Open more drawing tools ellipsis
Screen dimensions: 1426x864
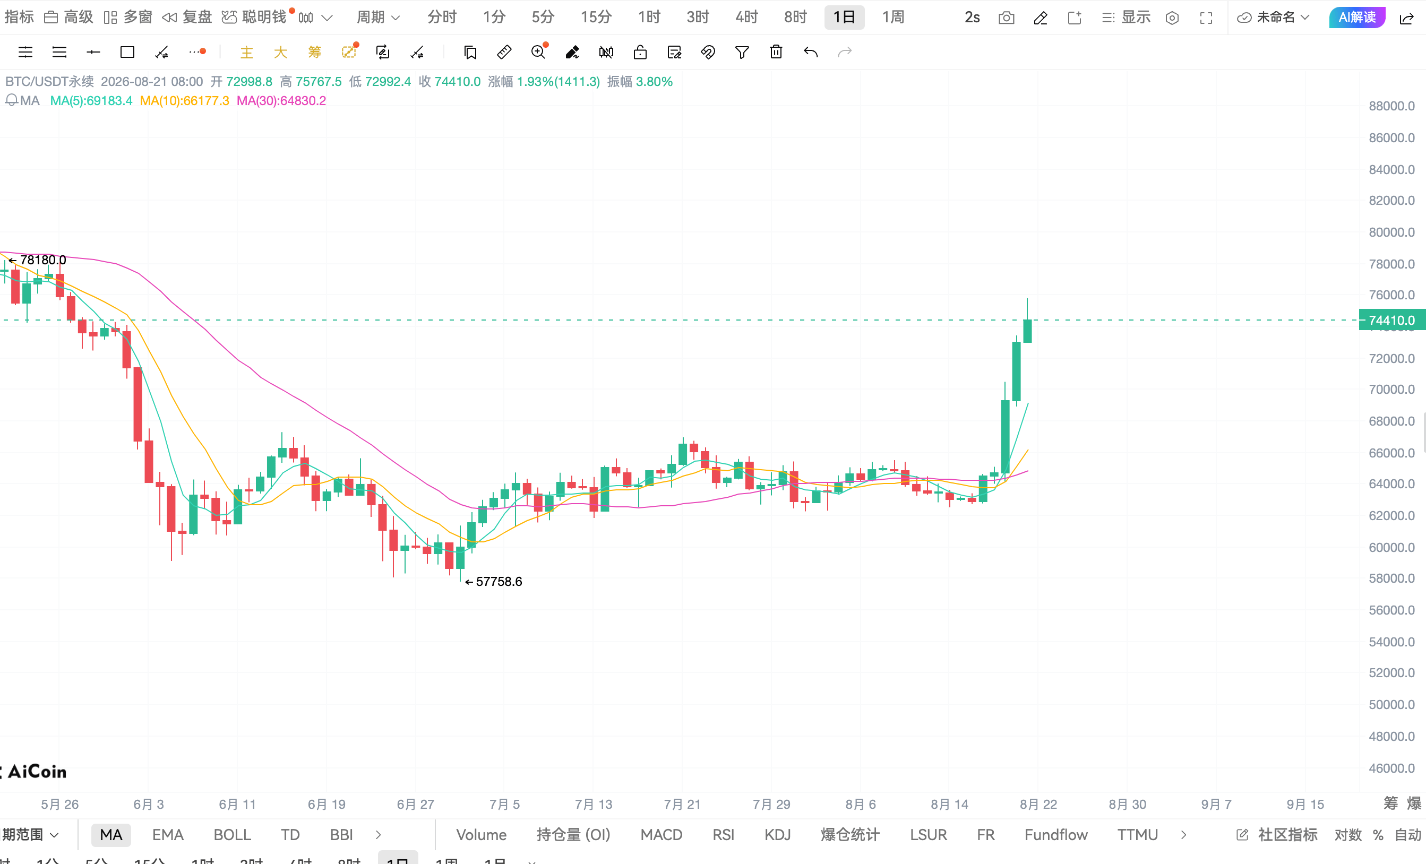(197, 52)
